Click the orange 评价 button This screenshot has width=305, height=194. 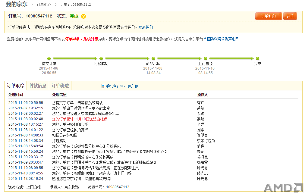[290, 16]
